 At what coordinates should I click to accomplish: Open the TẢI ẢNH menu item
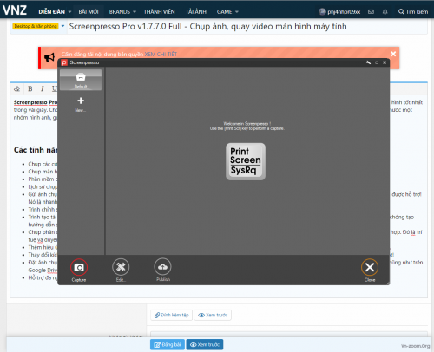coord(196,12)
